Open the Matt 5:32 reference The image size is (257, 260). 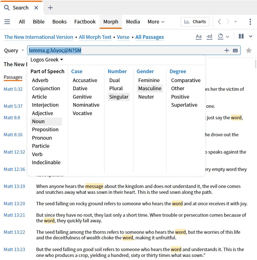[x=13, y=89]
